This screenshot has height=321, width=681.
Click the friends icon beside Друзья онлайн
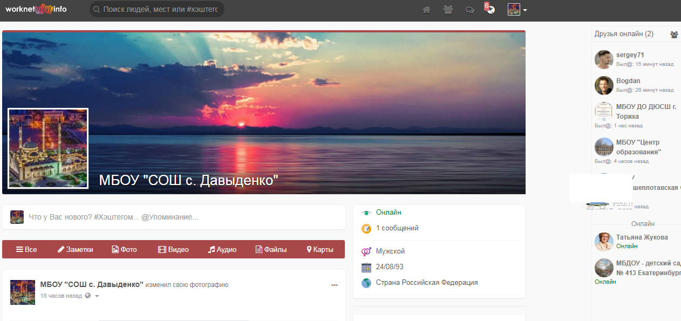point(674,35)
